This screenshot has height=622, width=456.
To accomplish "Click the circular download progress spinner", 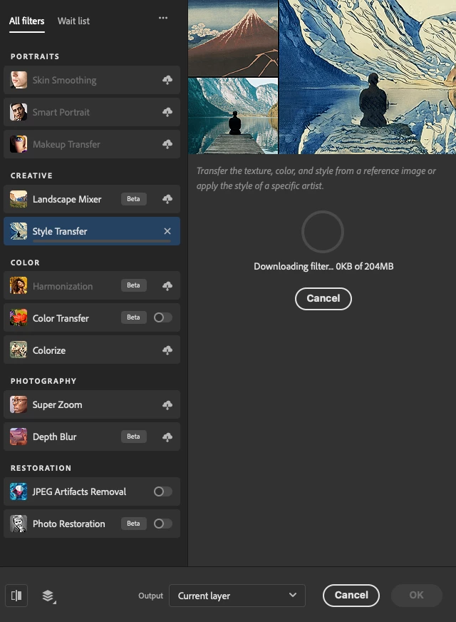I will click(x=323, y=232).
